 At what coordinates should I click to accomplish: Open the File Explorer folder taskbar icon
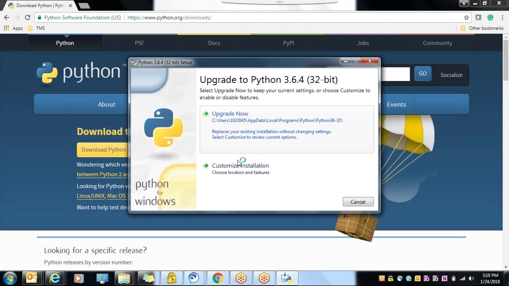click(x=124, y=278)
